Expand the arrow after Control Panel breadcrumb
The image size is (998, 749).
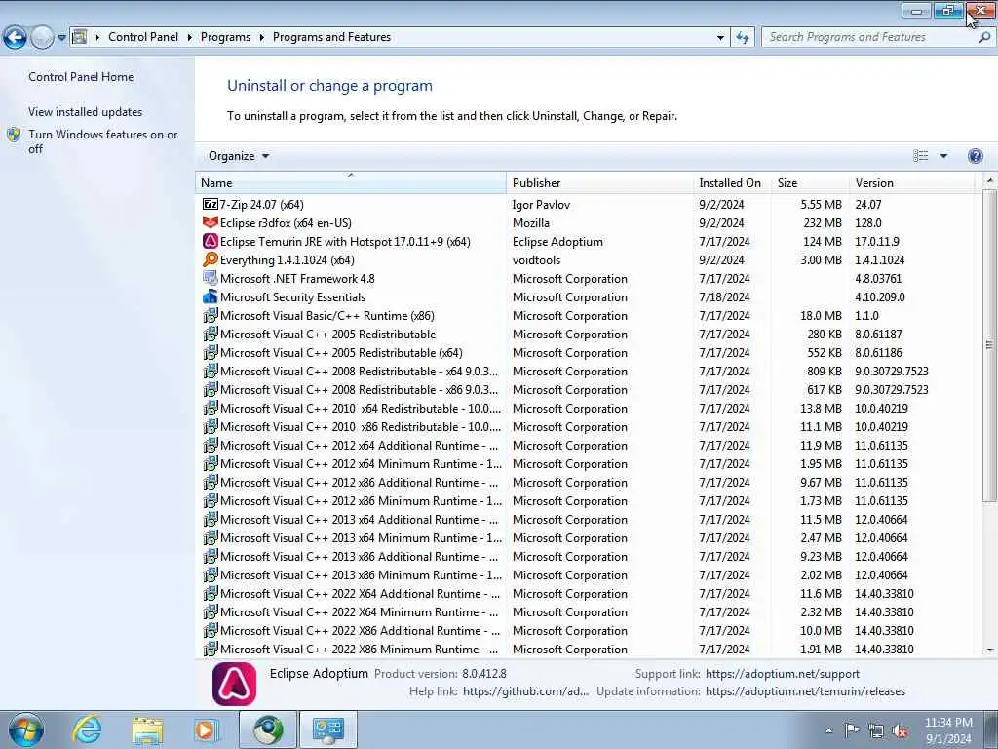pyautogui.click(x=190, y=38)
